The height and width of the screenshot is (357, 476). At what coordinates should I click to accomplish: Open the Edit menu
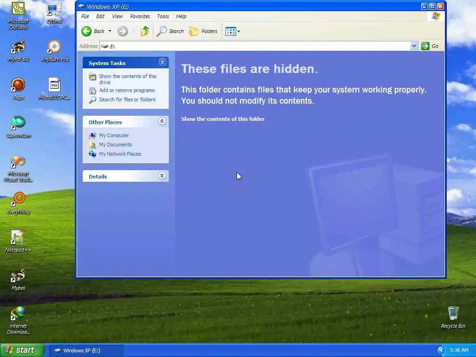point(100,16)
